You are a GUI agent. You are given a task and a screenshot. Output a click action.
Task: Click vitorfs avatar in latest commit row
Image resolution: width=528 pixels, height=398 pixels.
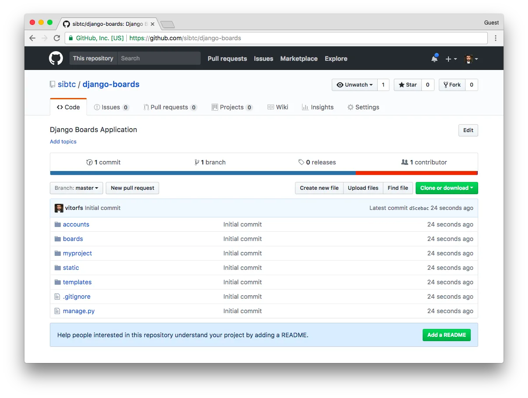(x=59, y=208)
